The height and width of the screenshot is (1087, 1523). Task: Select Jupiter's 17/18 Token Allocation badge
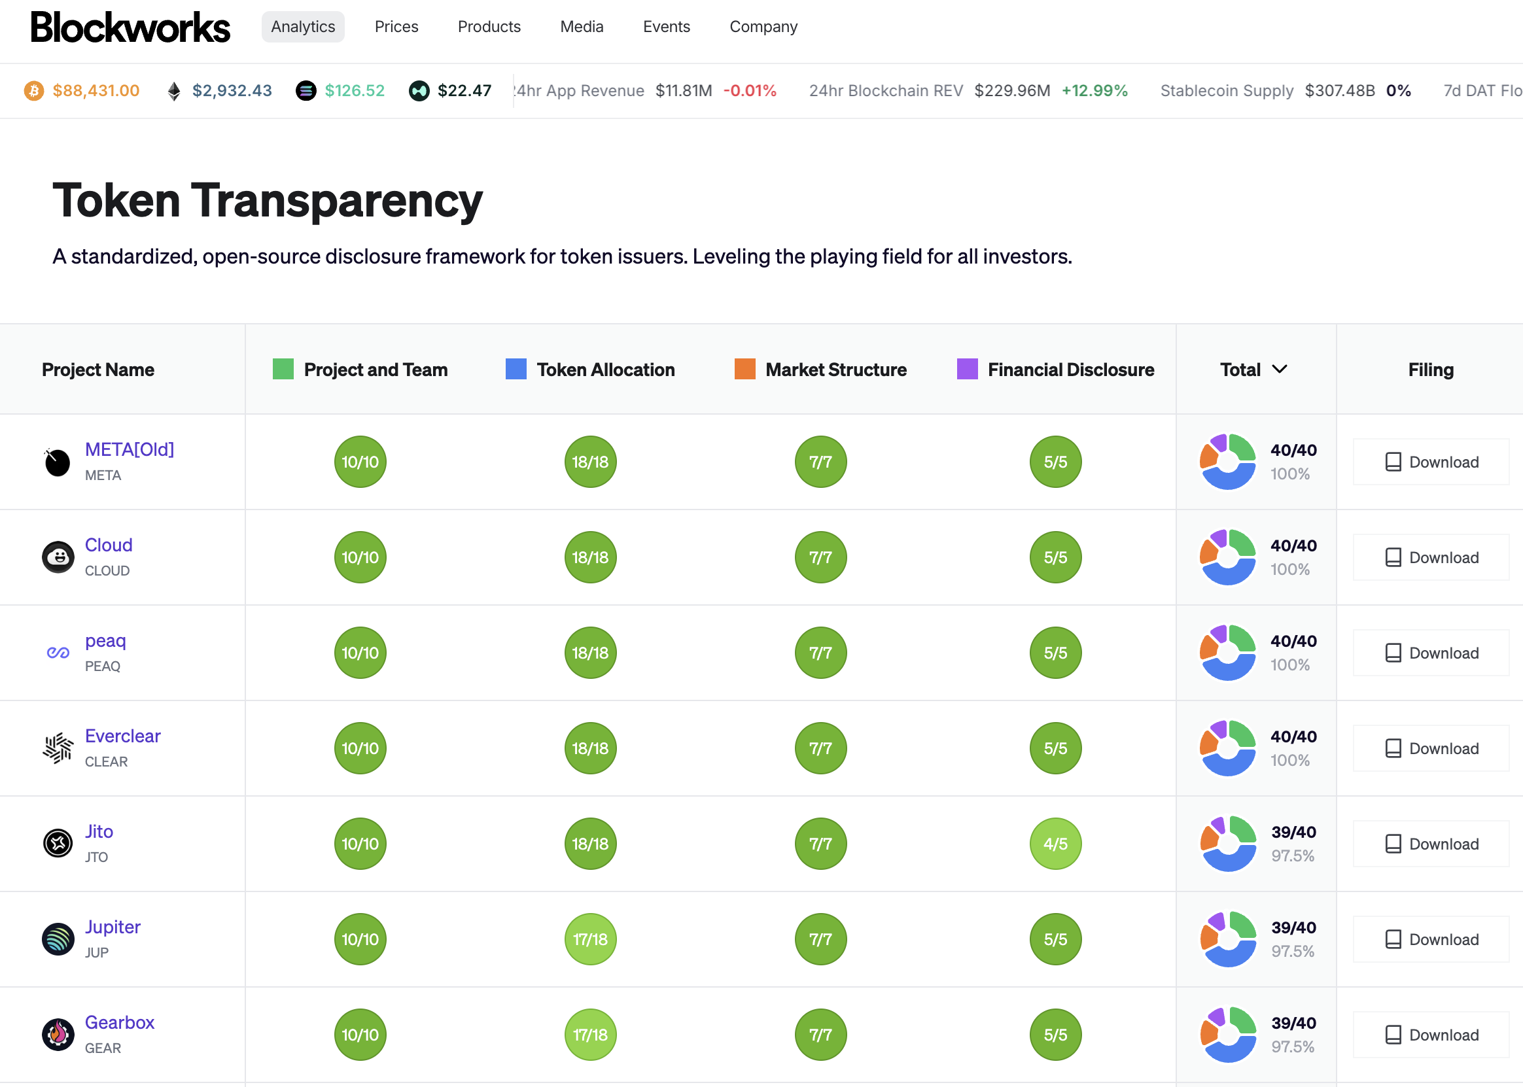pos(590,939)
